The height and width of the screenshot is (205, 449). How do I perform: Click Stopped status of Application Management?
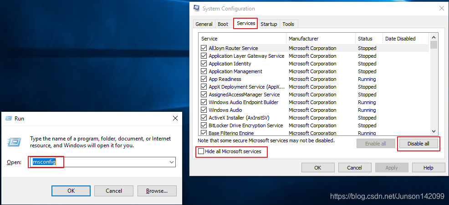(x=367, y=71)
